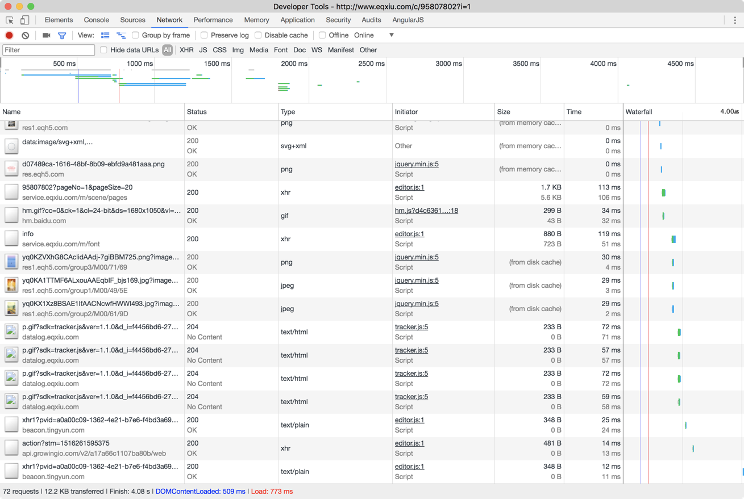Open the Performance tab
The image size is (744, 499).
[x=213, y=20]
